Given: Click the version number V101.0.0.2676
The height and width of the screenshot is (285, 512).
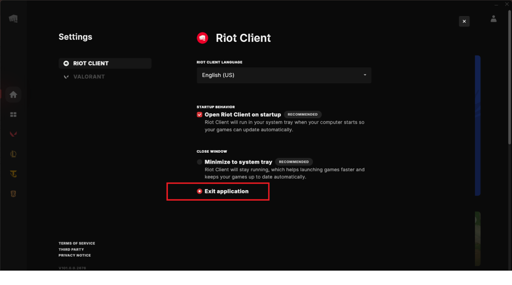Looking at the screenshot, I should click(x=72, y=268).
